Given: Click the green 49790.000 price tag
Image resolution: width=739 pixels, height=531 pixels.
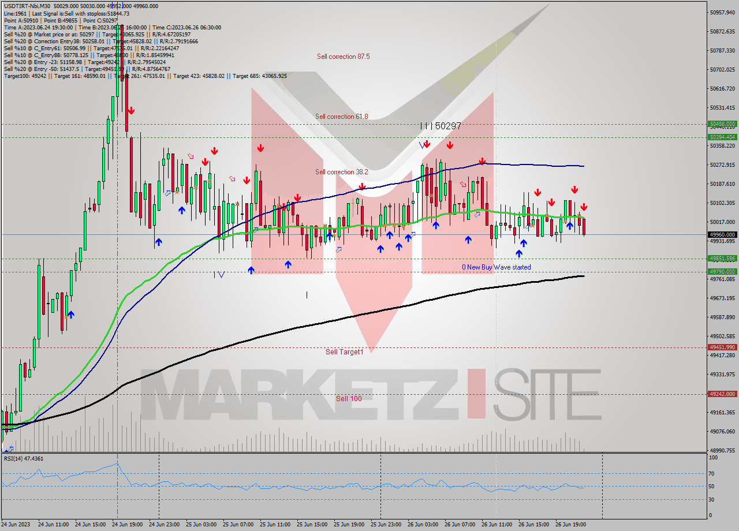Looking at the screenshot, I should click(722, 271).
